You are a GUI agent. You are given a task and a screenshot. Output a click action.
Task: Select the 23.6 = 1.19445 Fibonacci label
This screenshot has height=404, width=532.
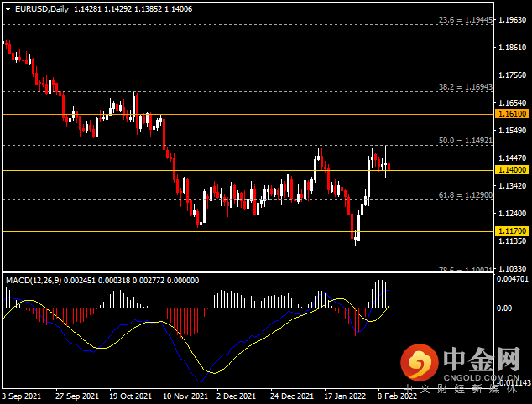[x=465, y=20]
